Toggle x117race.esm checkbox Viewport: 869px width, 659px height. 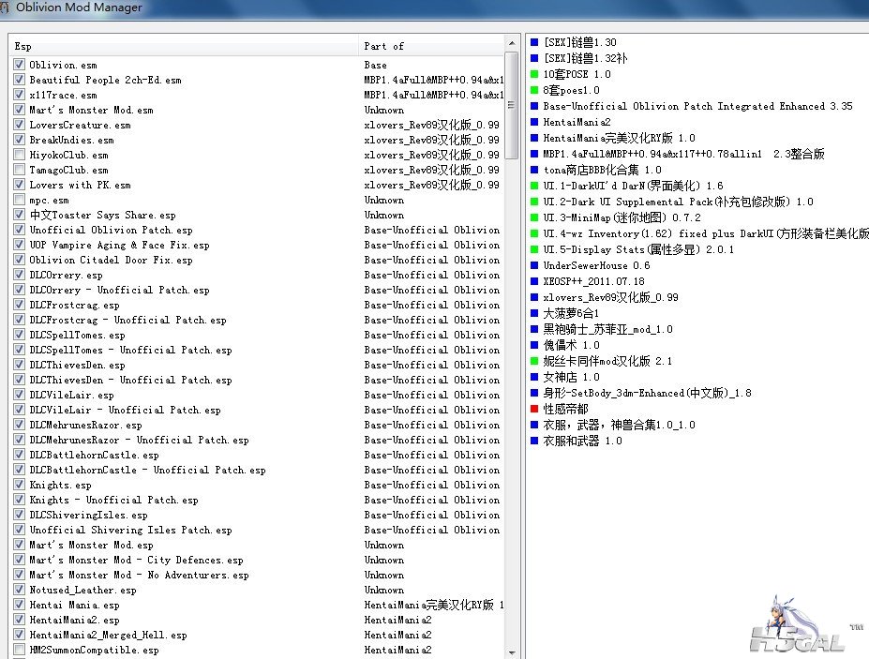click(20, 95)
